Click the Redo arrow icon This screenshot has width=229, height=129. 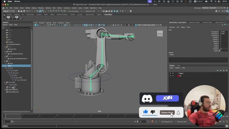30,11
